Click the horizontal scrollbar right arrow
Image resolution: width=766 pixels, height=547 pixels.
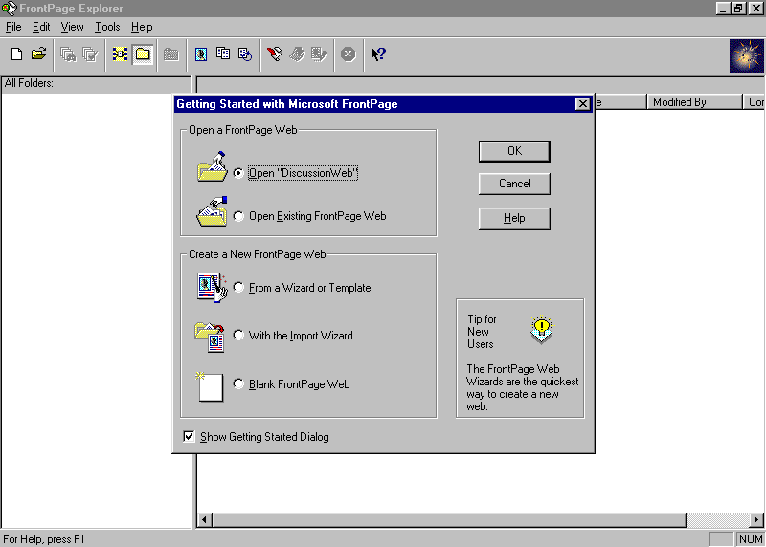pos(756,520)
